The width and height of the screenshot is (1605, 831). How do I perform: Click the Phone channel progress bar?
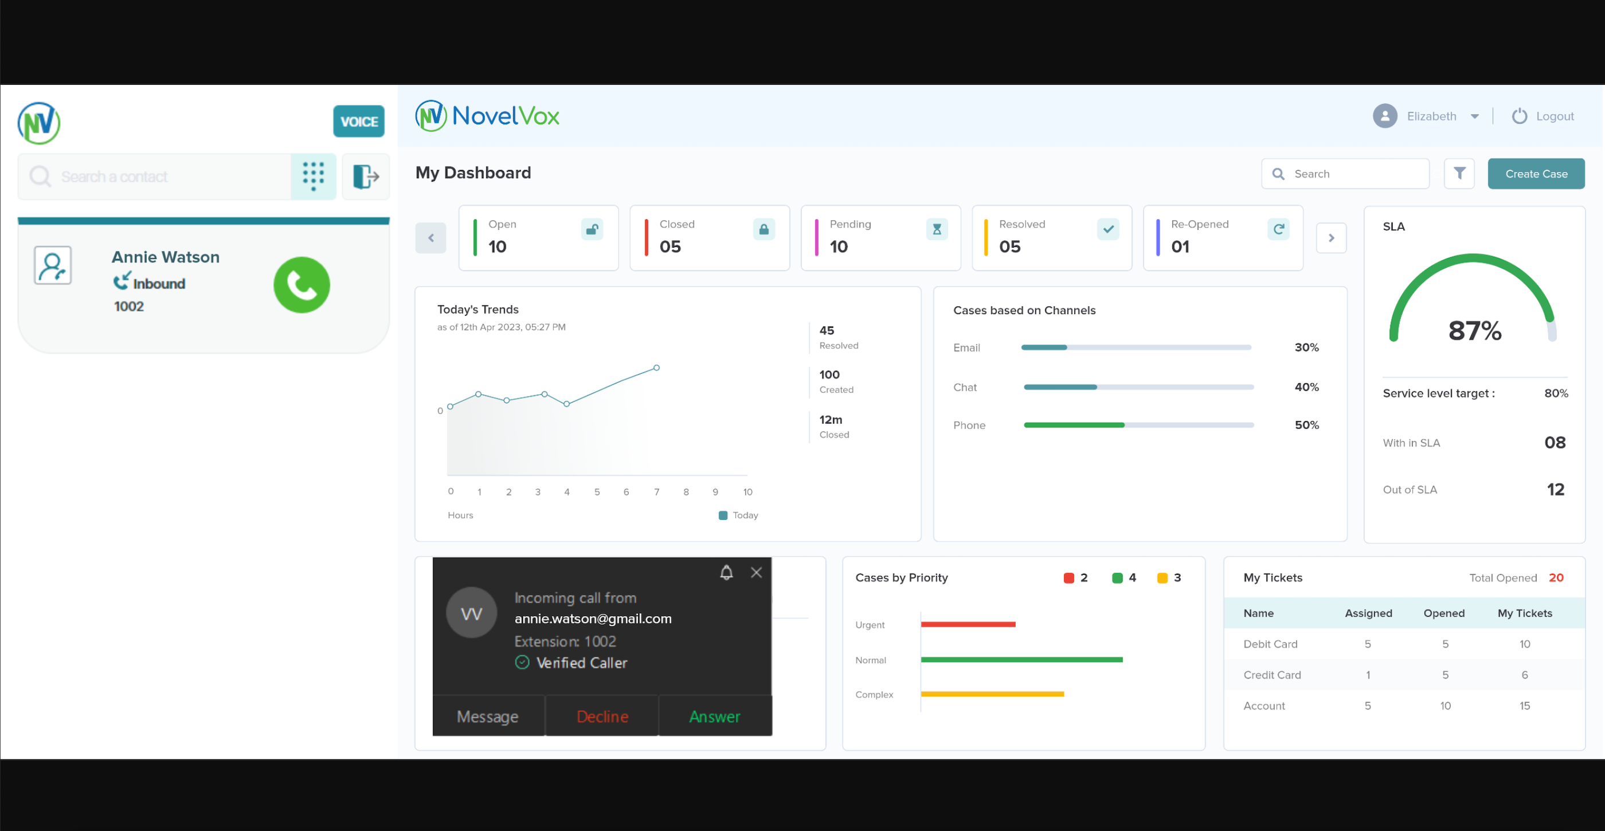point(1138,425)
